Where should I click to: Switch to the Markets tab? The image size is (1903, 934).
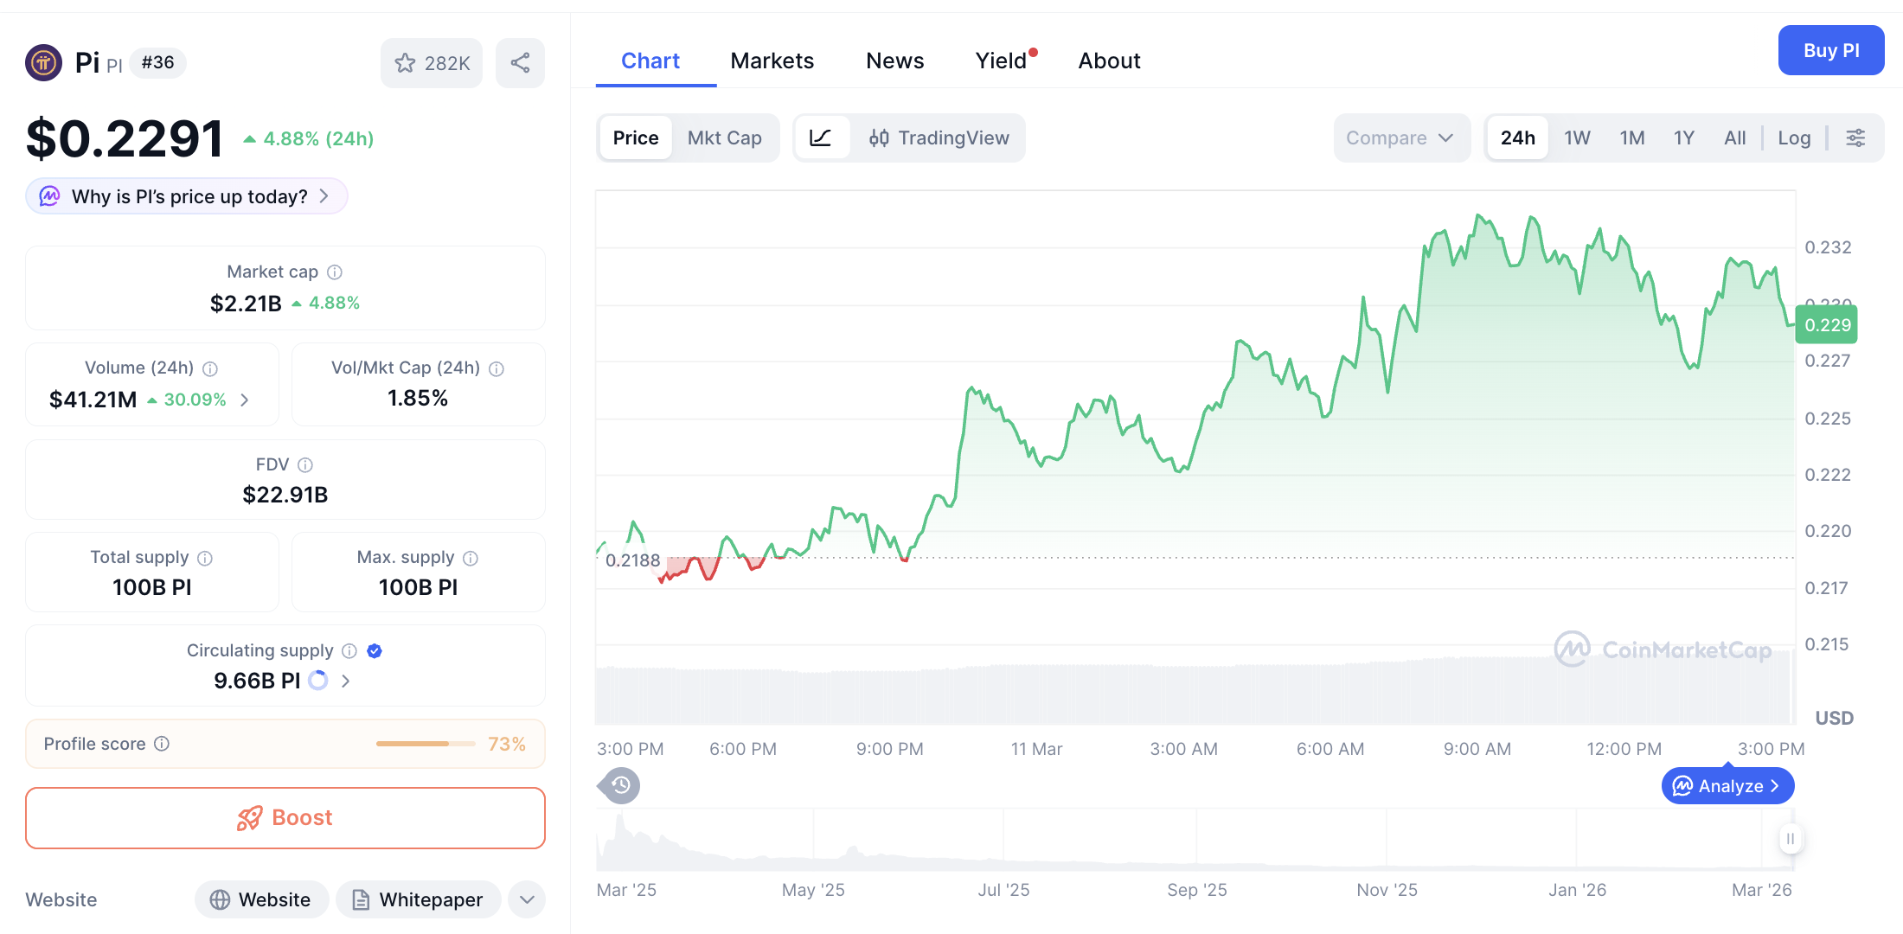(772, 61)
